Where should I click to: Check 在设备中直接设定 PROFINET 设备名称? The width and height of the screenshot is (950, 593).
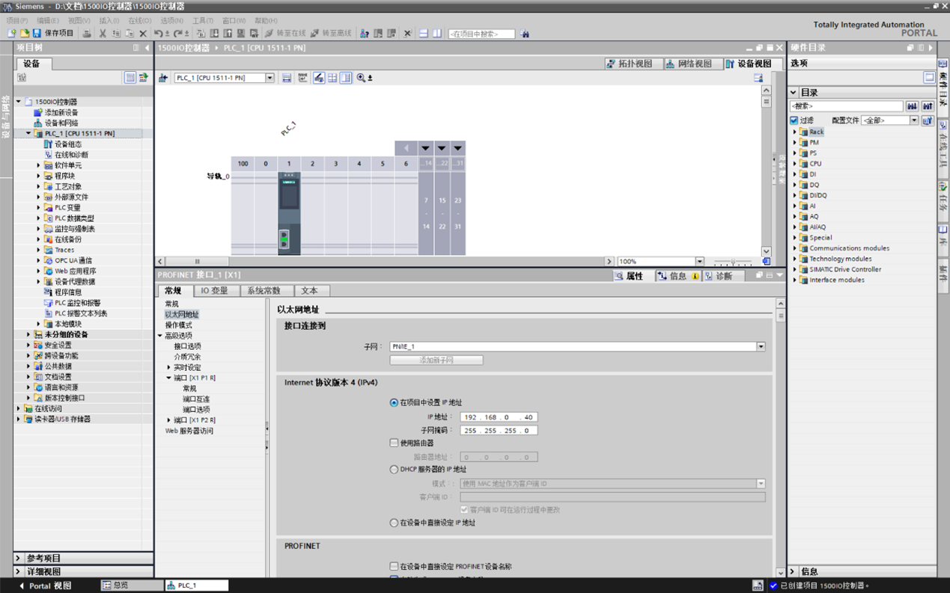(394, 567)
